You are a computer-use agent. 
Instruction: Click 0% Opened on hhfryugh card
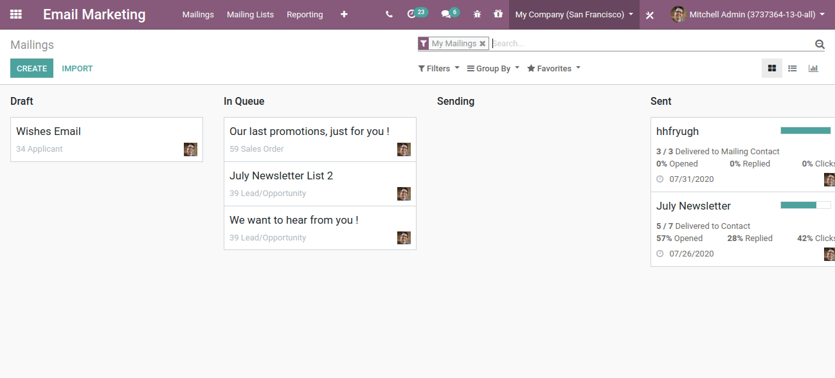click(677, 164)
